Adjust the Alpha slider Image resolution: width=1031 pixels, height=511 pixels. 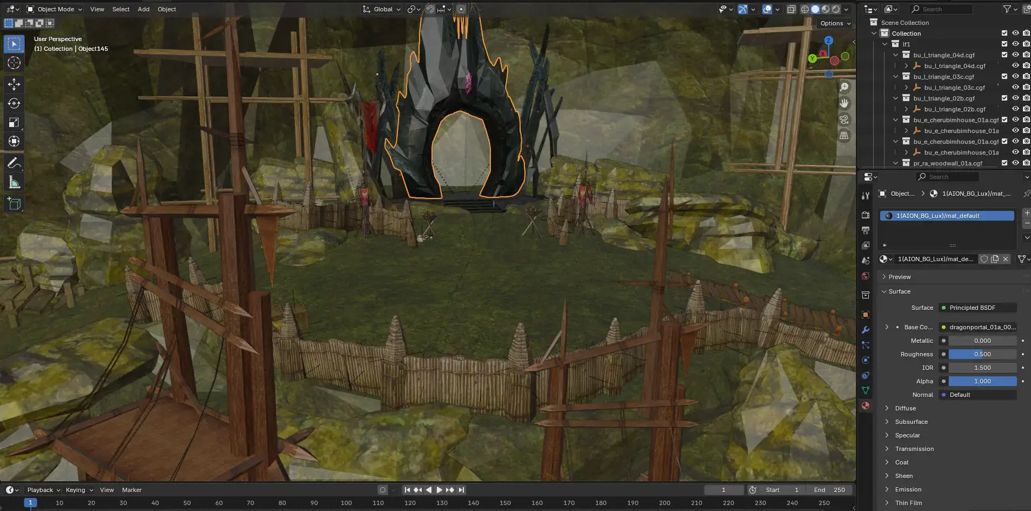point(982,381)
